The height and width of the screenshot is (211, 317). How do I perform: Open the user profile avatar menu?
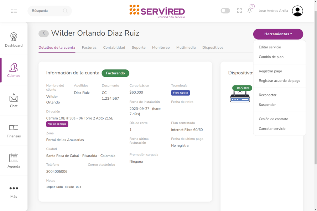tap(297, 11)
